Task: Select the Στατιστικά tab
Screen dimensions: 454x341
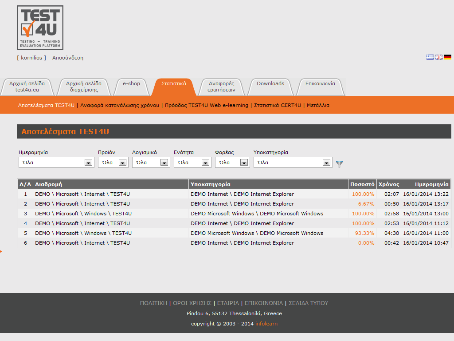Action: tap(174, 87)
